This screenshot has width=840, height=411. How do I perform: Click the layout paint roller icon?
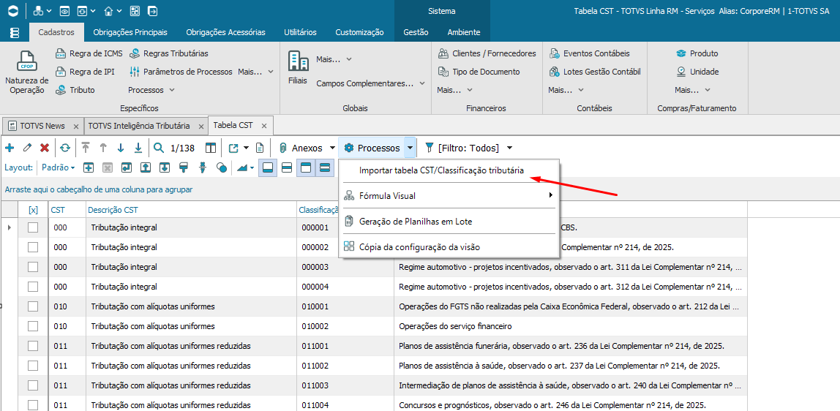coord(184,167)
